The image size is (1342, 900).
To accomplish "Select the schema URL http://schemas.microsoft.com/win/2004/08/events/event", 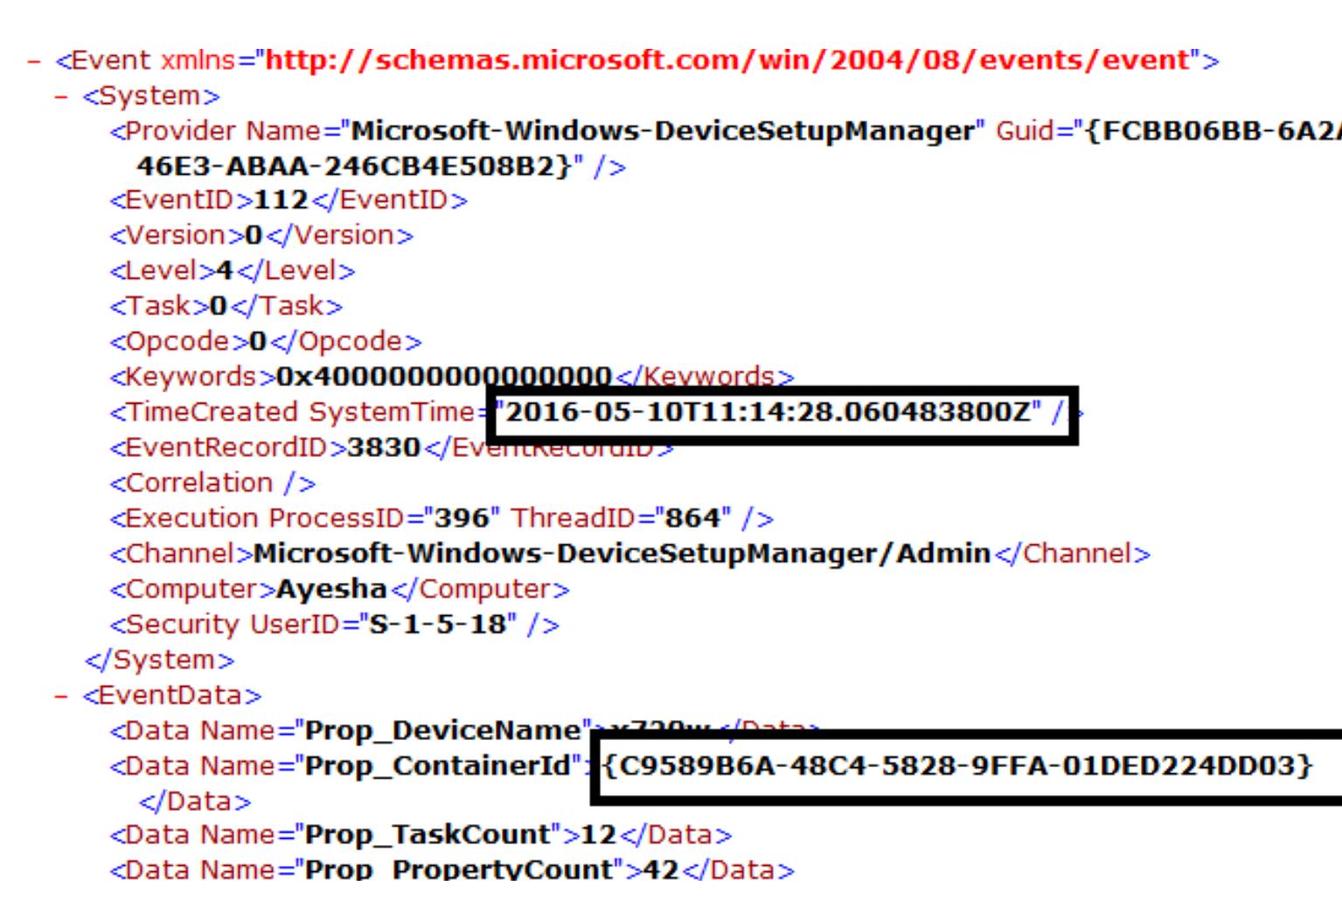I will [x=727, y=61].
